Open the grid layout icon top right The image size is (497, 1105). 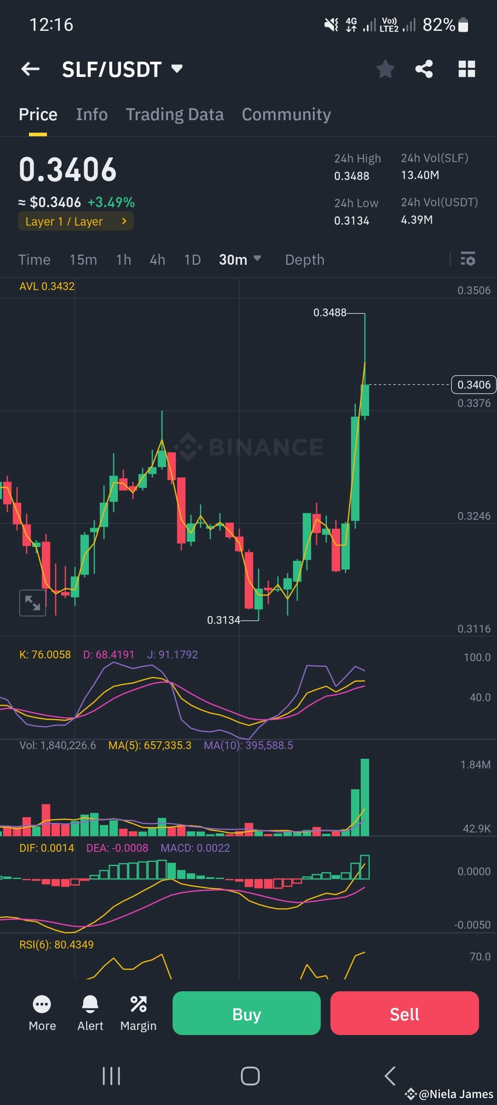pyautogui.click(x=467, y=69)
